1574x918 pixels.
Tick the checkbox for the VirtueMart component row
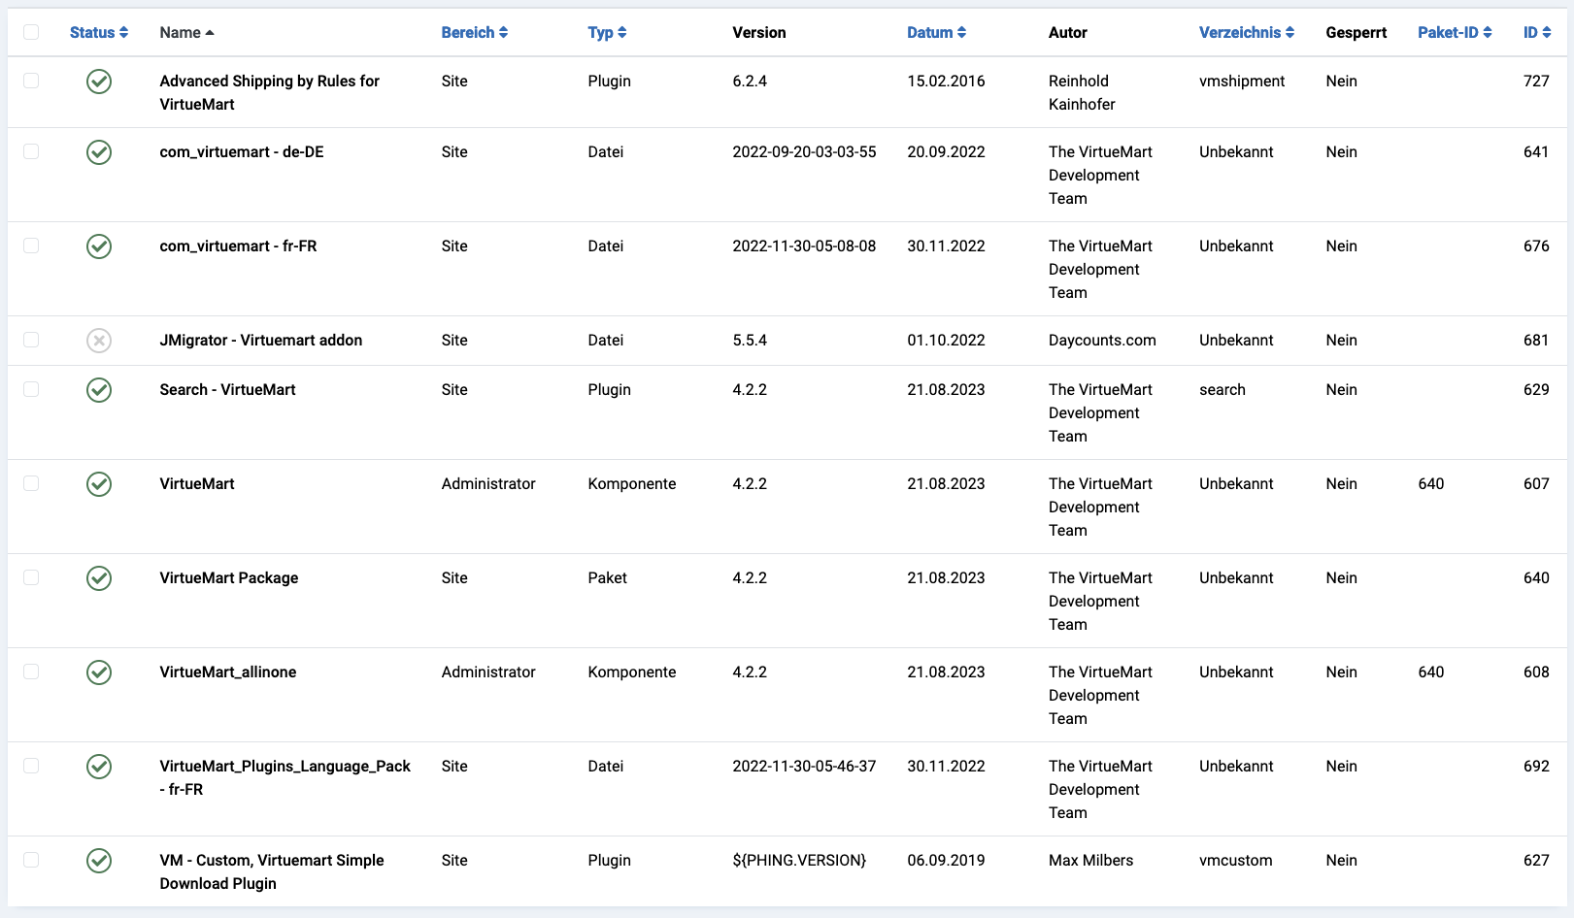pos(31,483)
